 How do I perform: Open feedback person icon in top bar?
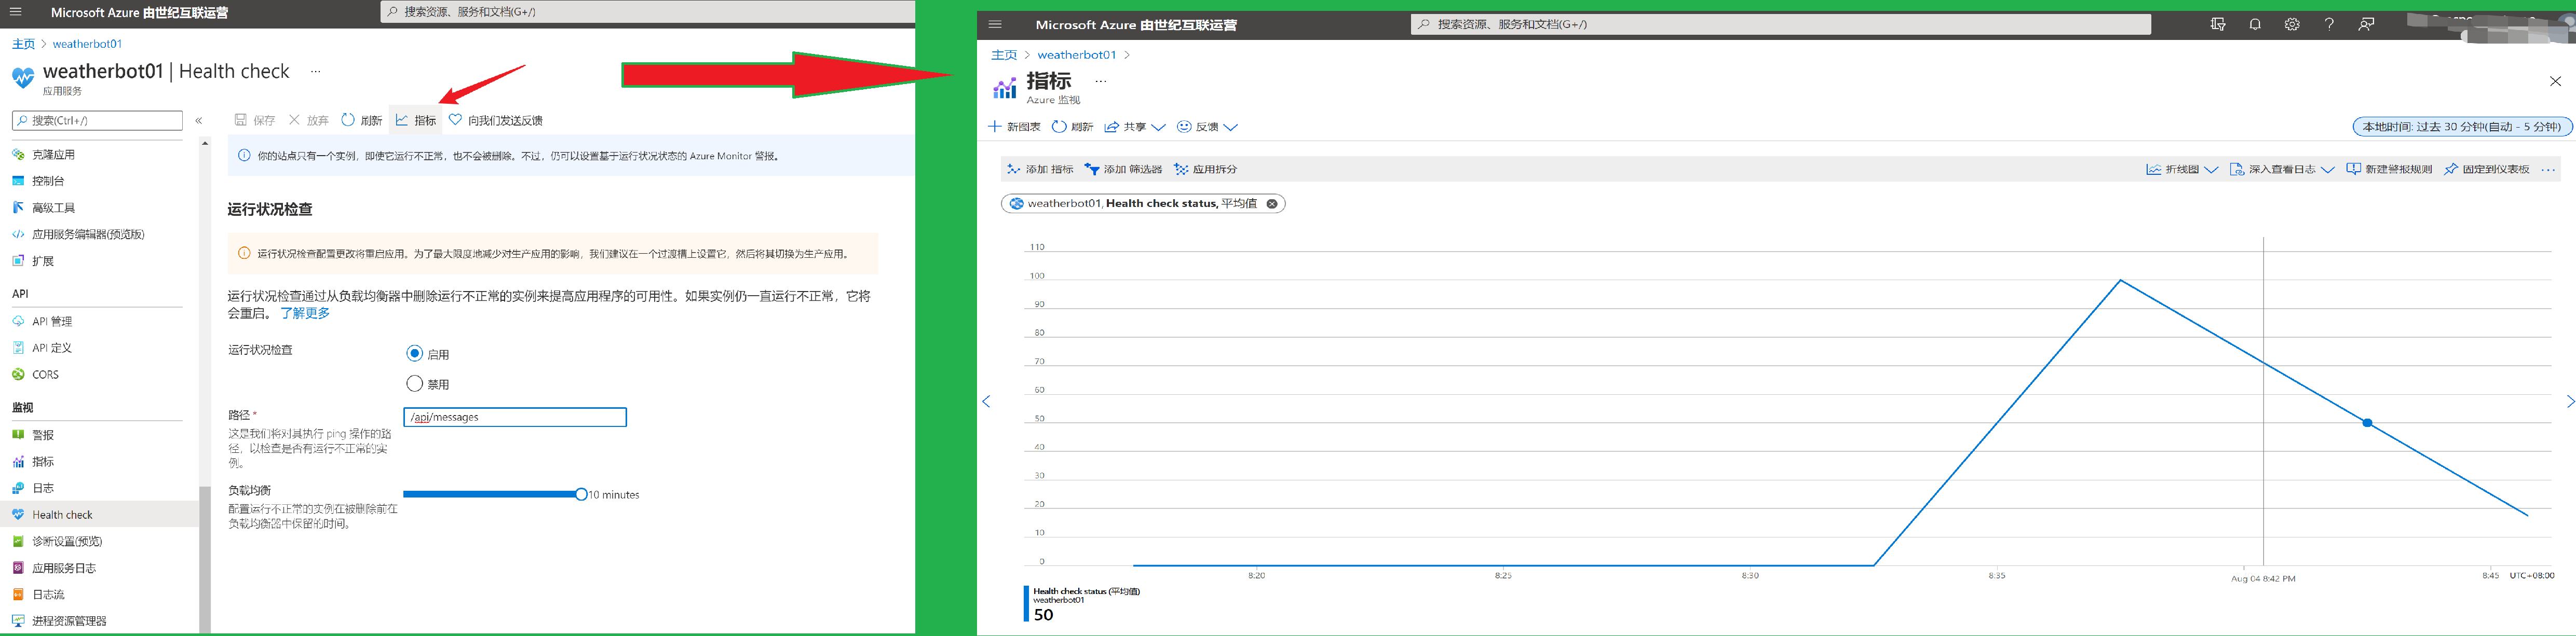coord(2366,24)
